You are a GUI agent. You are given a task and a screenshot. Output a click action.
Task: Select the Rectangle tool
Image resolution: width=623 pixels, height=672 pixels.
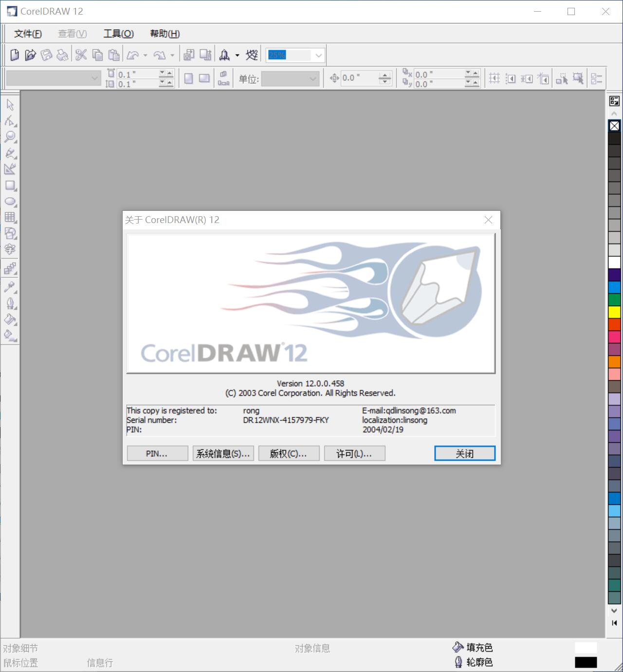pos(10,187)
